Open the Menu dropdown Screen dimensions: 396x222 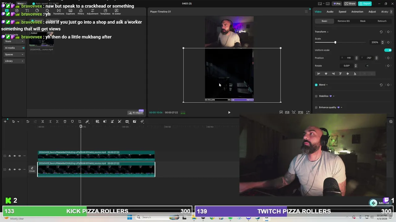(x=21, y=3)
